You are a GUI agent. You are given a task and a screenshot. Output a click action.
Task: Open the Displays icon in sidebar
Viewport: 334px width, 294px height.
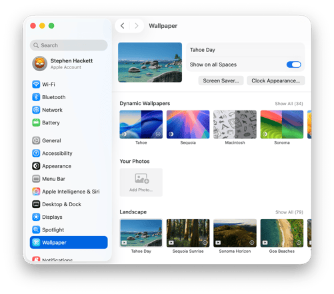pyautogui.click(x=36, y=217)
